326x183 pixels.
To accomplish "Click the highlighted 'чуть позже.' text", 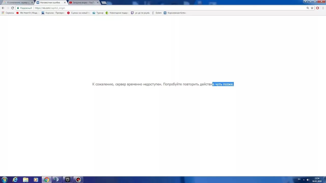I will [224, 84].
